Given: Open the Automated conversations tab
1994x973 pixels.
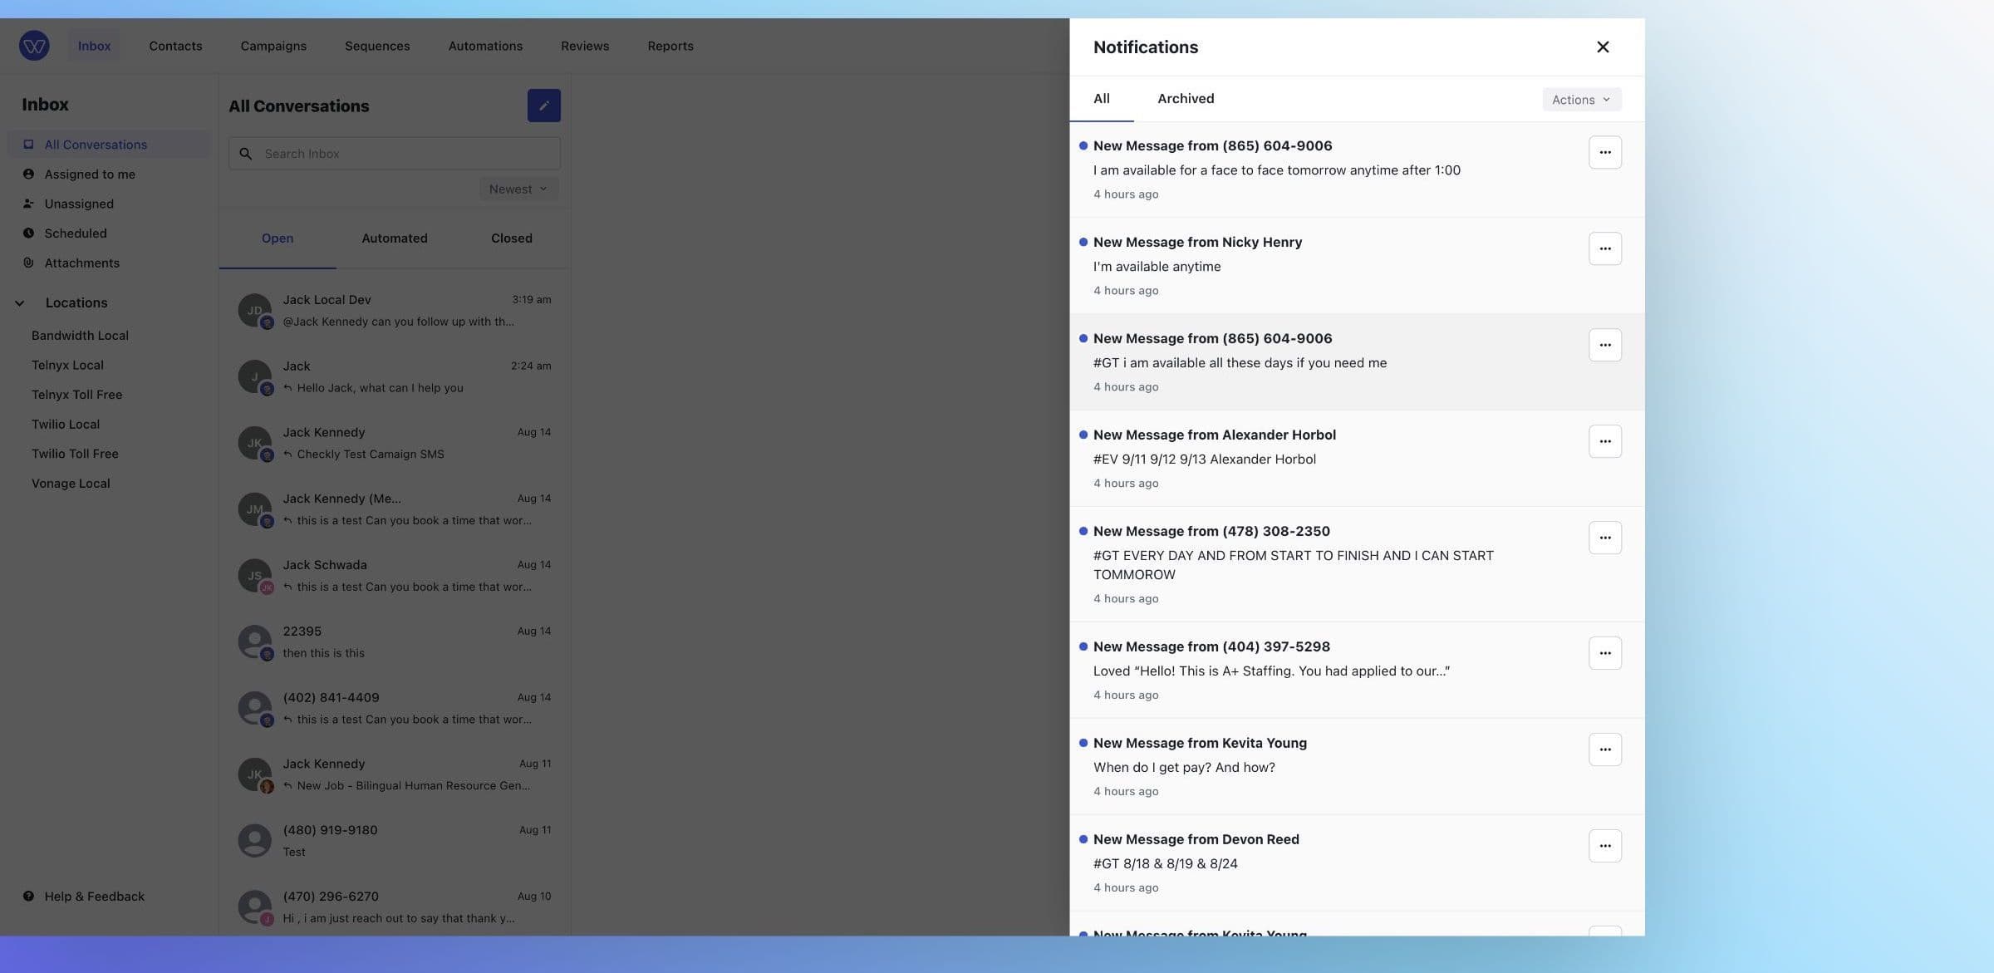Looking at the screenshot, I should (x=394, y=238).
